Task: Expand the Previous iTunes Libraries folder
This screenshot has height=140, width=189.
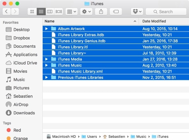Action: 47,77
